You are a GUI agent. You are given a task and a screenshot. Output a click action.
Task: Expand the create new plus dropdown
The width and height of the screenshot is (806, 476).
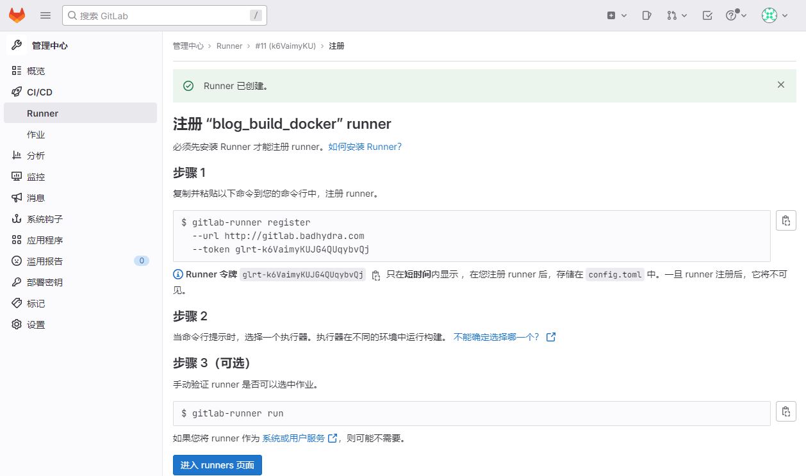pyautogui.click(x=616, y=15)
